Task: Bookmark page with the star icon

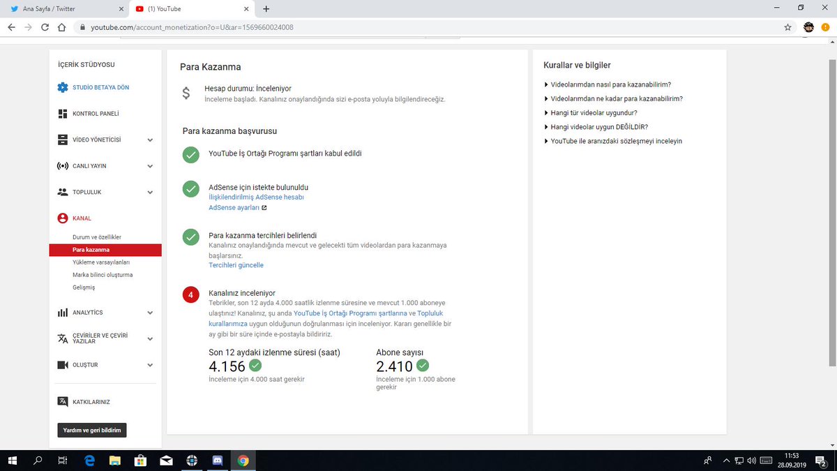Action: coord(787,27)
